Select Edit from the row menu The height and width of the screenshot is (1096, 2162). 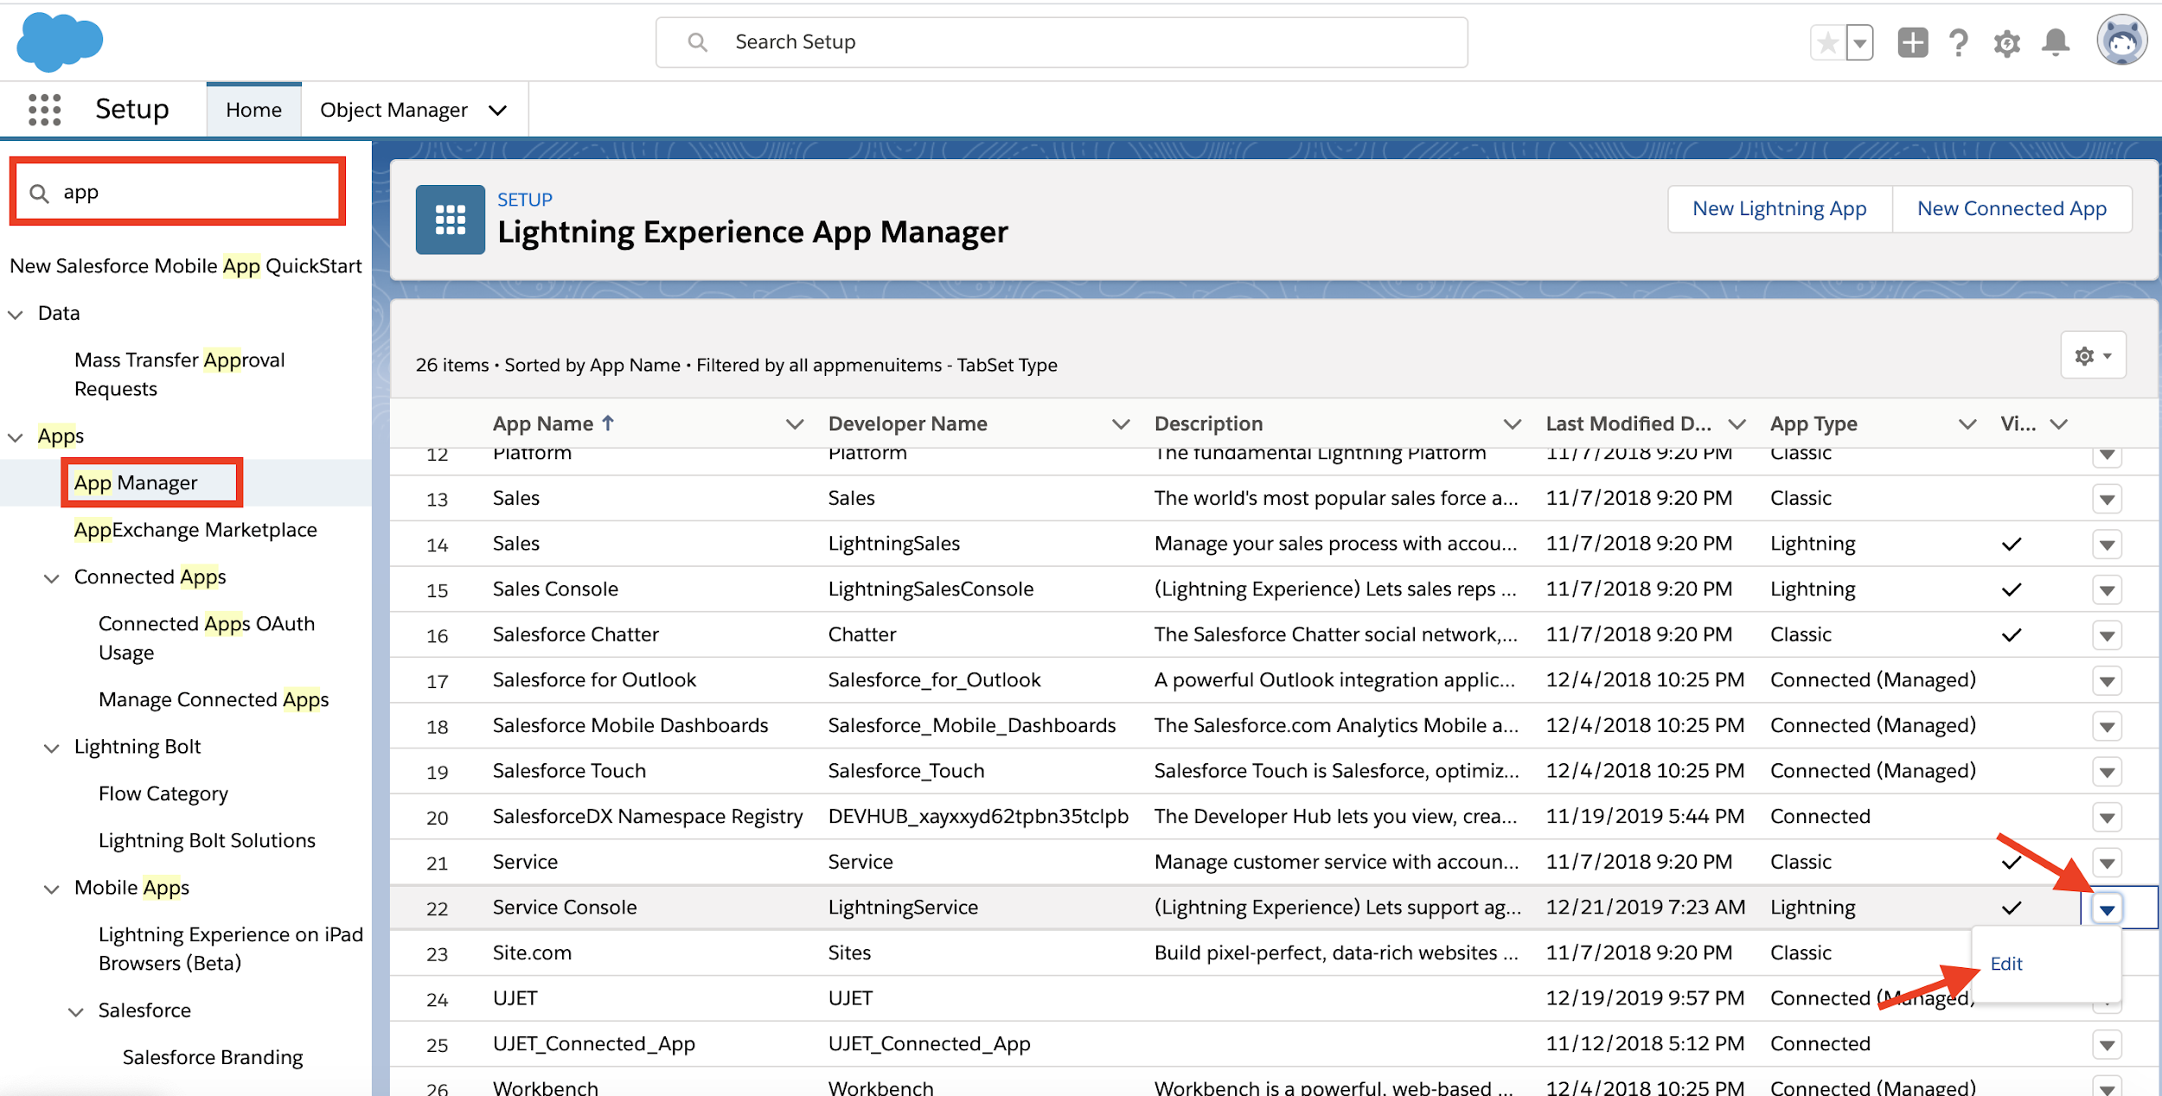(x=2006, y=964)
